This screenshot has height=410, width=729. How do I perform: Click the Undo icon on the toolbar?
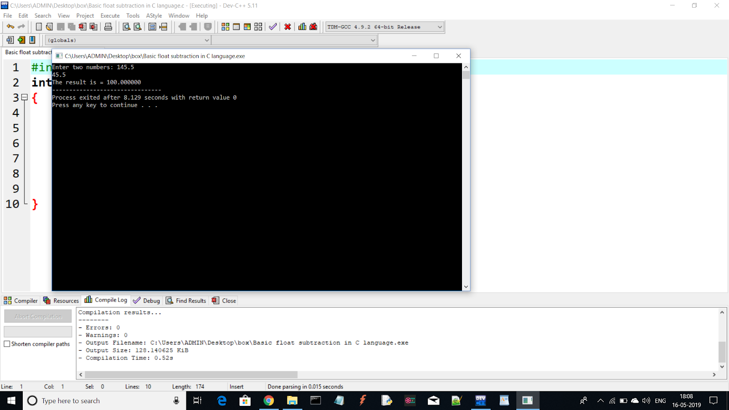pyautogui.click(x=10, y=26)
